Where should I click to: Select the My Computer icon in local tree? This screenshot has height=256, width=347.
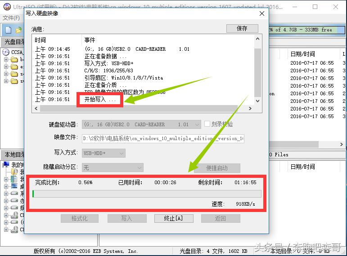(x=6, y=164)
